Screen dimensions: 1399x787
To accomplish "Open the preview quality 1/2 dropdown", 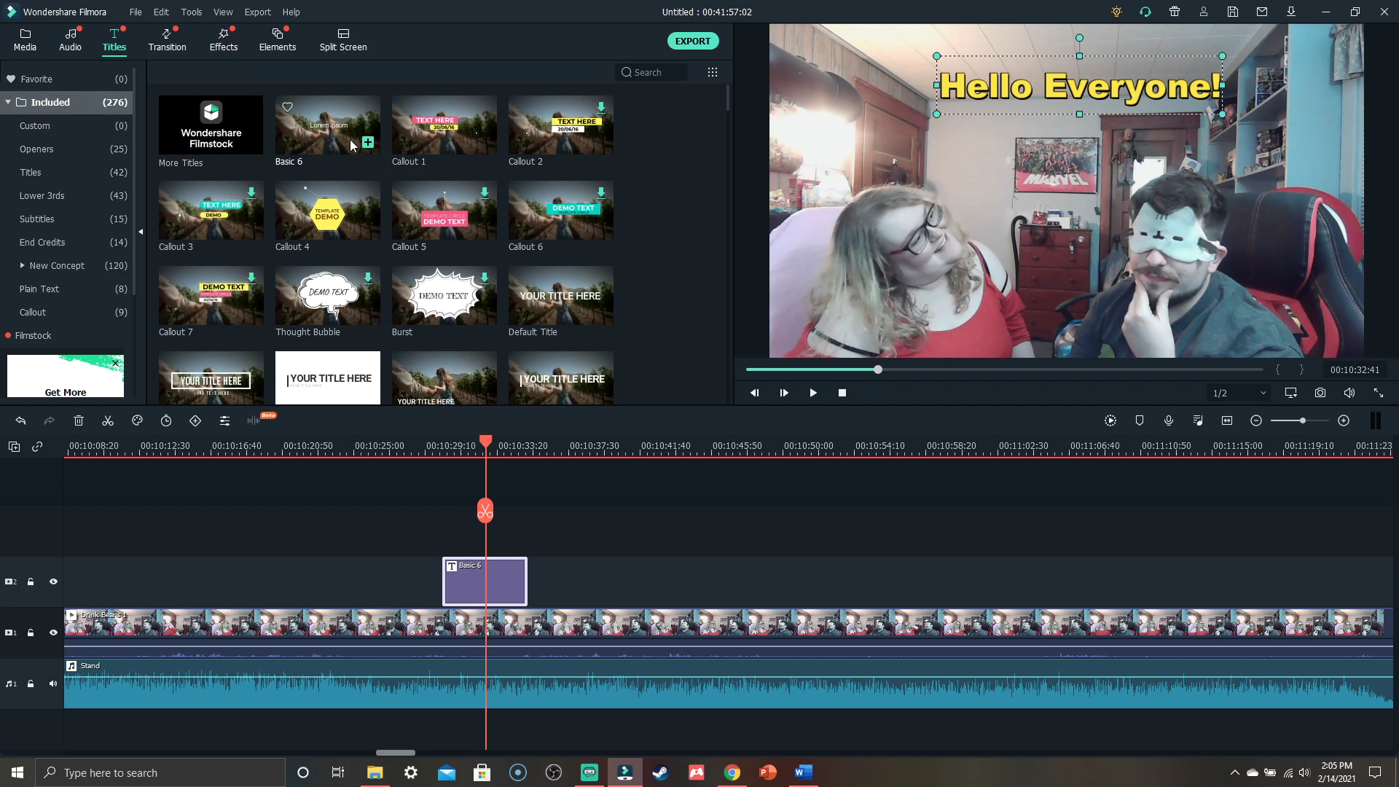I will pyautogui.click(x=1239, y=393).
